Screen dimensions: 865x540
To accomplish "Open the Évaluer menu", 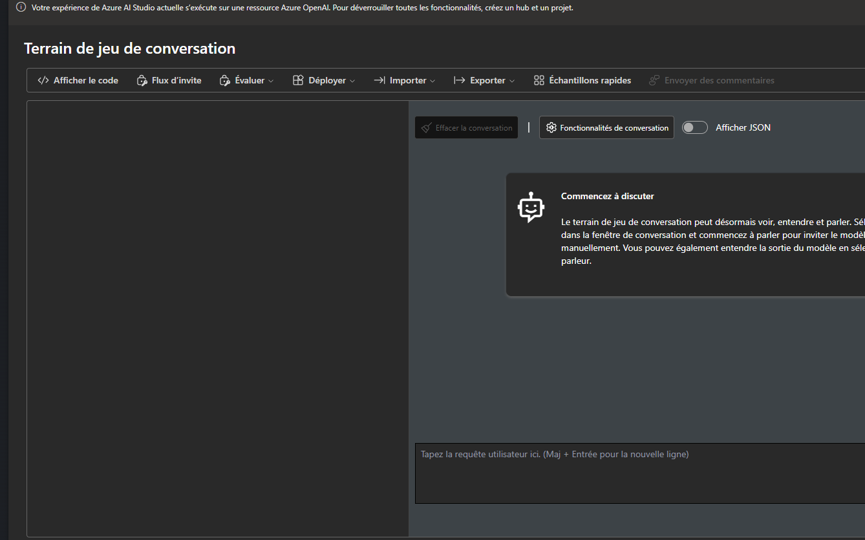I will 247,80.
